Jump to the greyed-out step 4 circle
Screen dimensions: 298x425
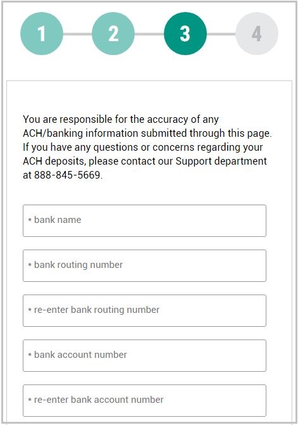(x=257, y=34)
